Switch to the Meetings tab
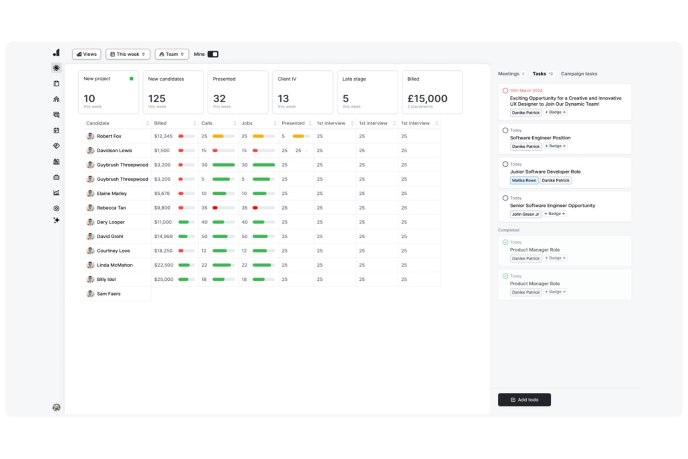This screenshot has width=688, height=459. [x=511, y=74]
